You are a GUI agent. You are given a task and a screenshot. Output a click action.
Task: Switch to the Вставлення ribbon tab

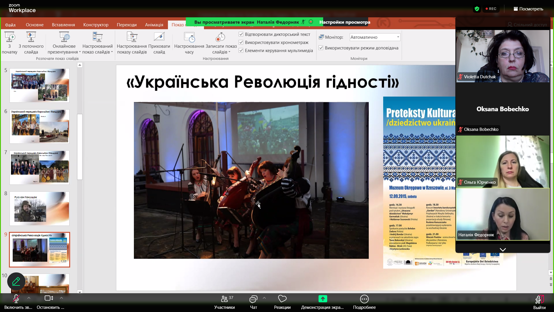pos(63,25)
